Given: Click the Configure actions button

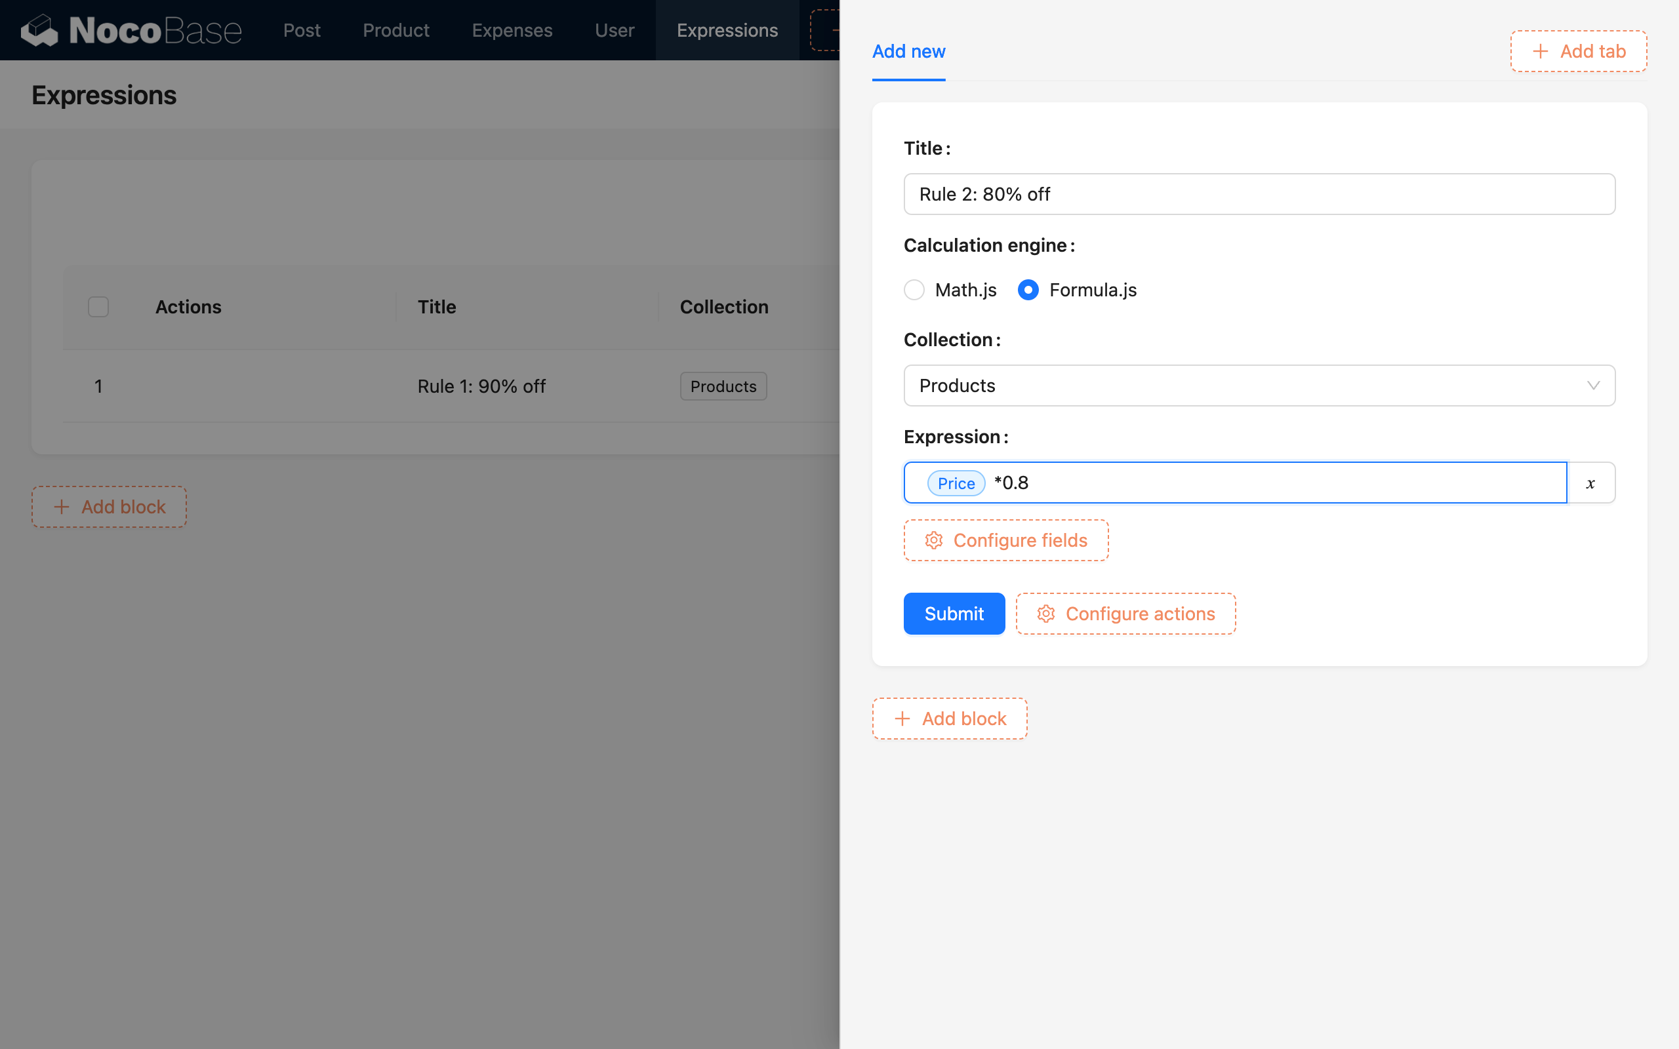Looking at the screenshot, I should pyautogui.click(x=1125, y=614).
